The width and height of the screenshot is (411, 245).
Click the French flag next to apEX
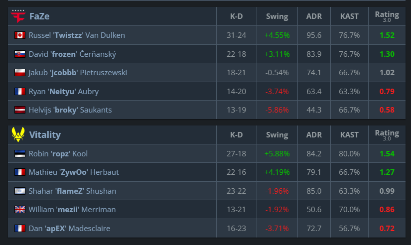coord(20,228)
